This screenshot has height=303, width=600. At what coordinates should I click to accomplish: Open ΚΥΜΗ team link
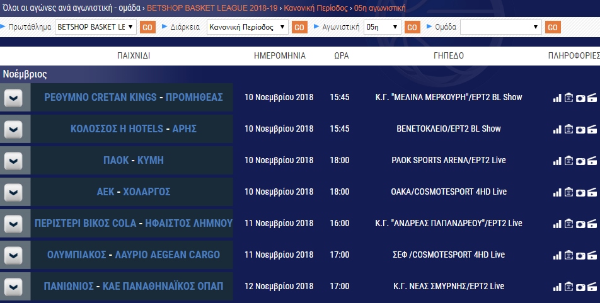point(151,160)
